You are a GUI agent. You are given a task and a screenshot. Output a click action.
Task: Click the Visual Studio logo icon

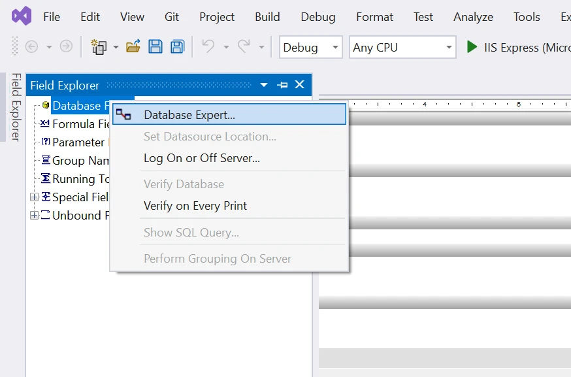click(22, 16)
